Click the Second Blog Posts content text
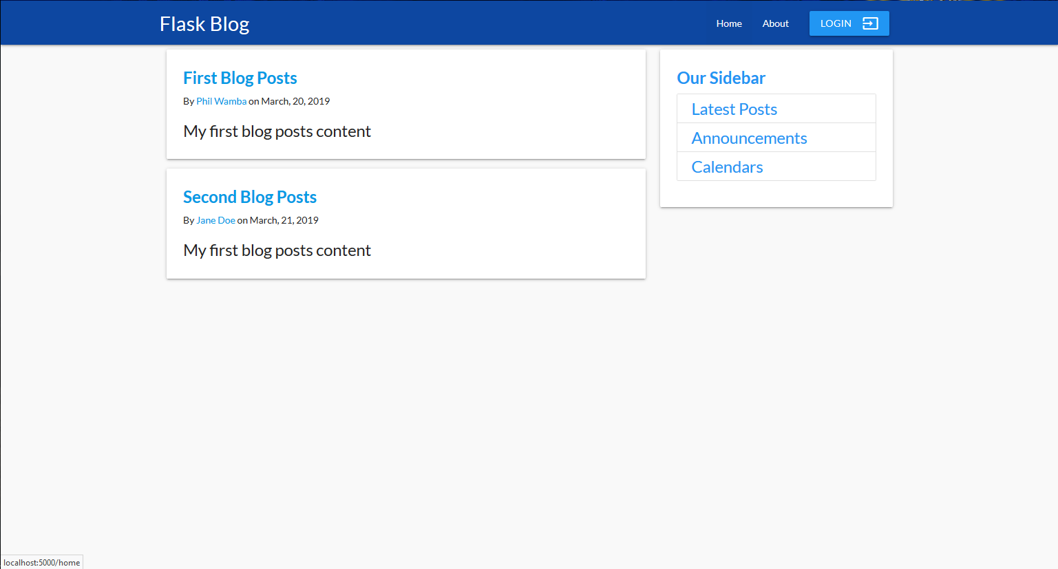The height and width of the screenshot is (569, 1058). (x=277, y=250)
